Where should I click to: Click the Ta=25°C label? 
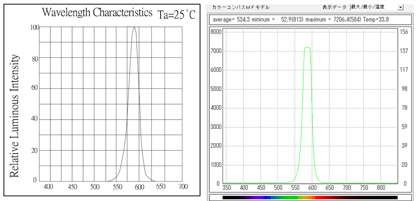coord(177,15)
